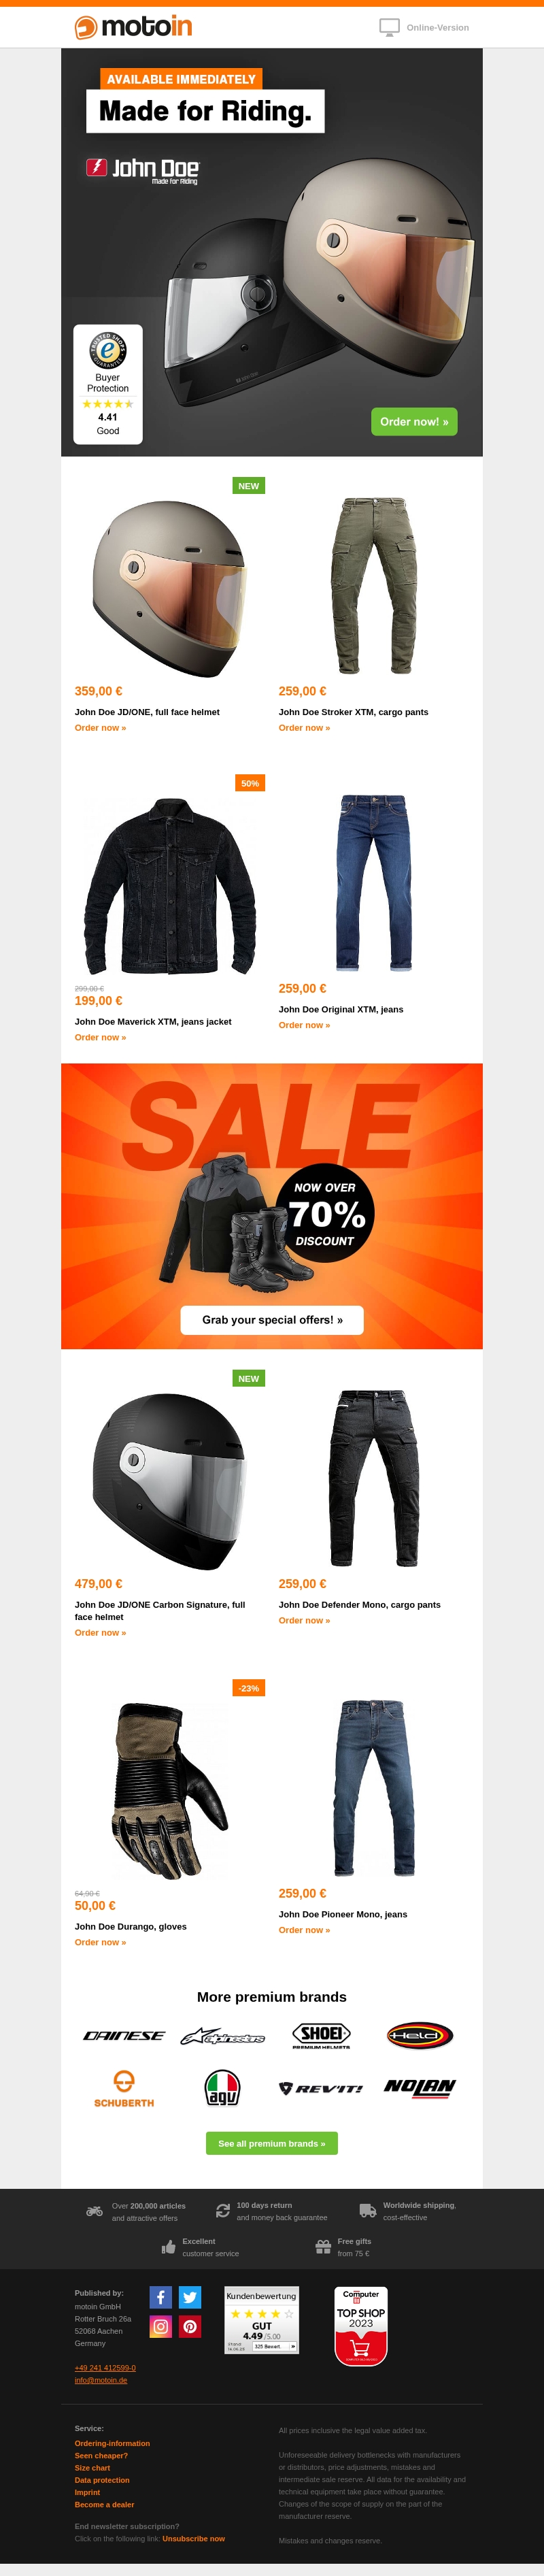Open the Facebook social icon
544x2576 pixels.
click(x=161, y=2297)
